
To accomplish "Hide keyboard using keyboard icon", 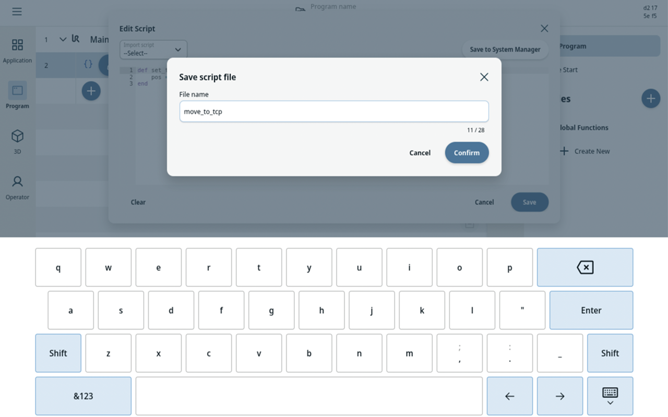I will 610,396.
